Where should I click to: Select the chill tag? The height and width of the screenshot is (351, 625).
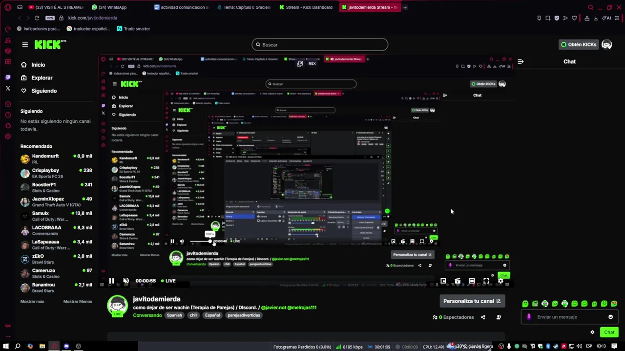pos(194,315)
